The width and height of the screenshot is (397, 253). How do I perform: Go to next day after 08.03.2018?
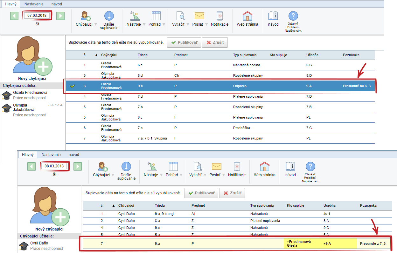(x=77, y=166)
